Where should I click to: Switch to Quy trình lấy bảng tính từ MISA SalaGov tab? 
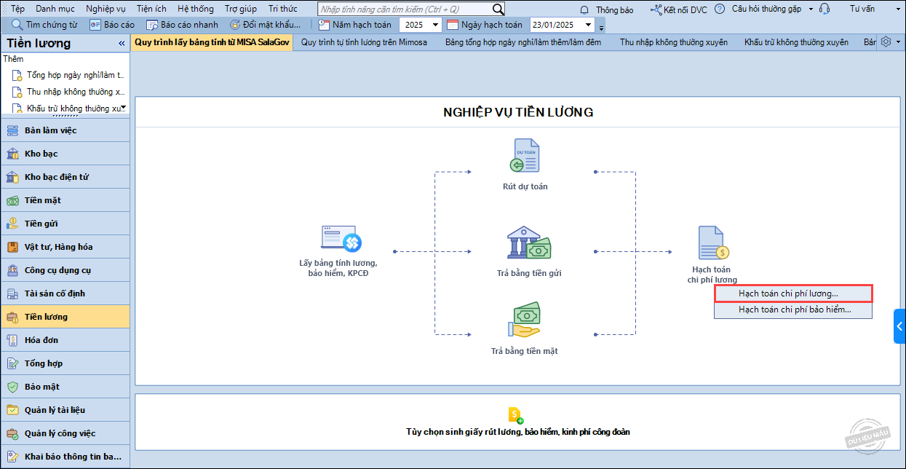(212, 42)
